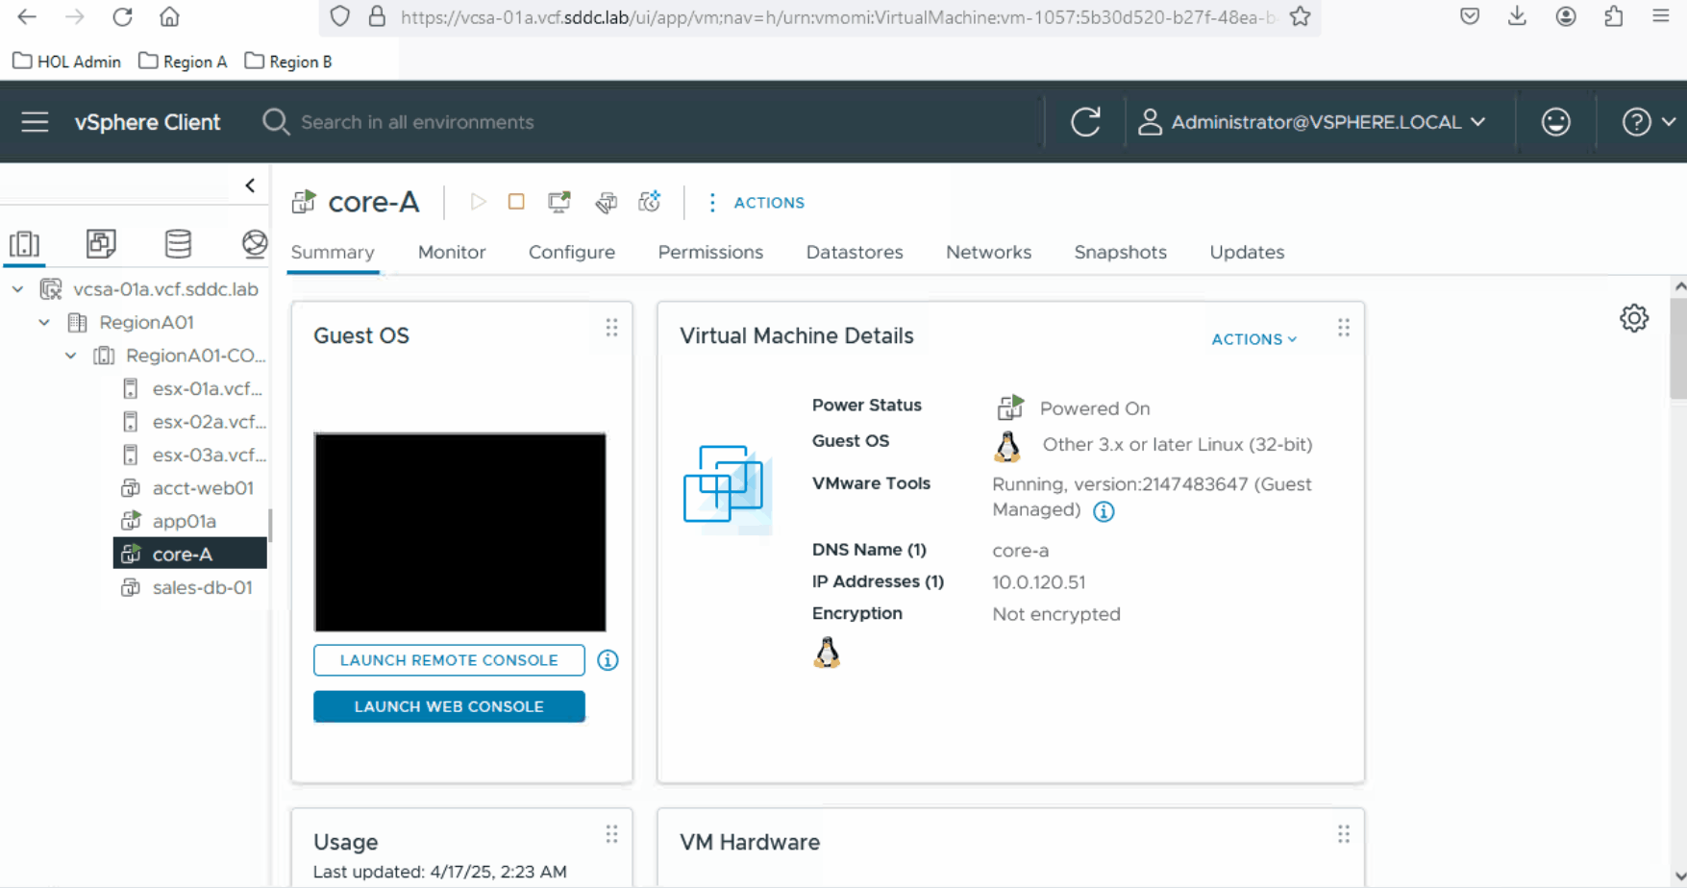Switch to the Snapshots tab

pos(1120,252)
